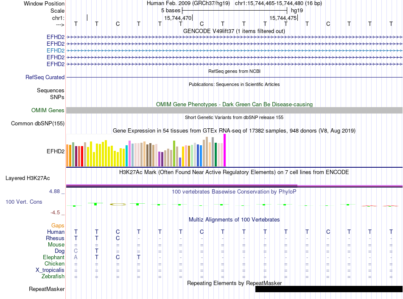Click the OMIM Genes label

point(48,111)
